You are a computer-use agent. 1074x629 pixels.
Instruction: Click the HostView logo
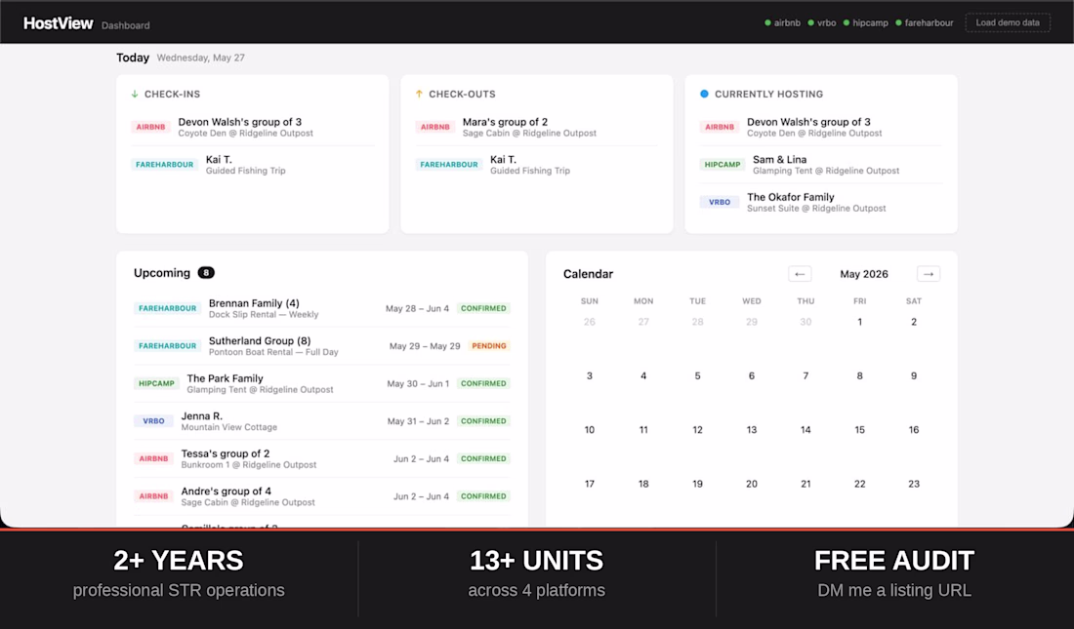click(x=59, y=23)
